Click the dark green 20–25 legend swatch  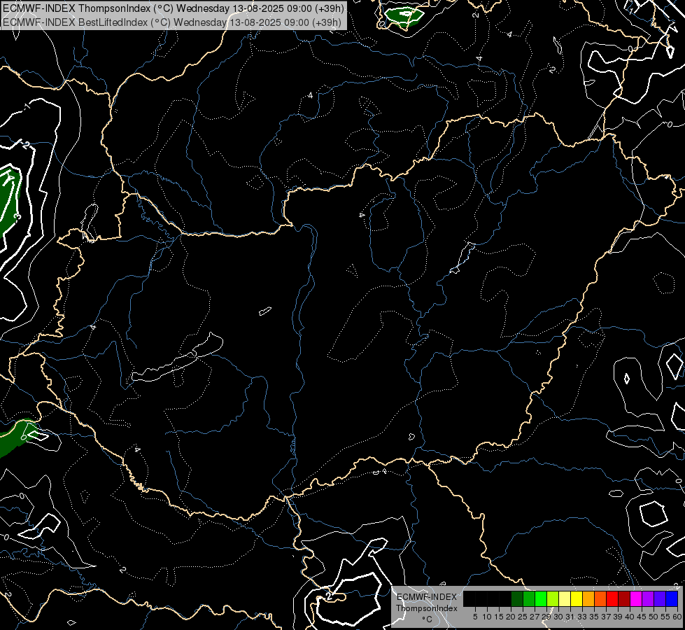coord(517,599)
